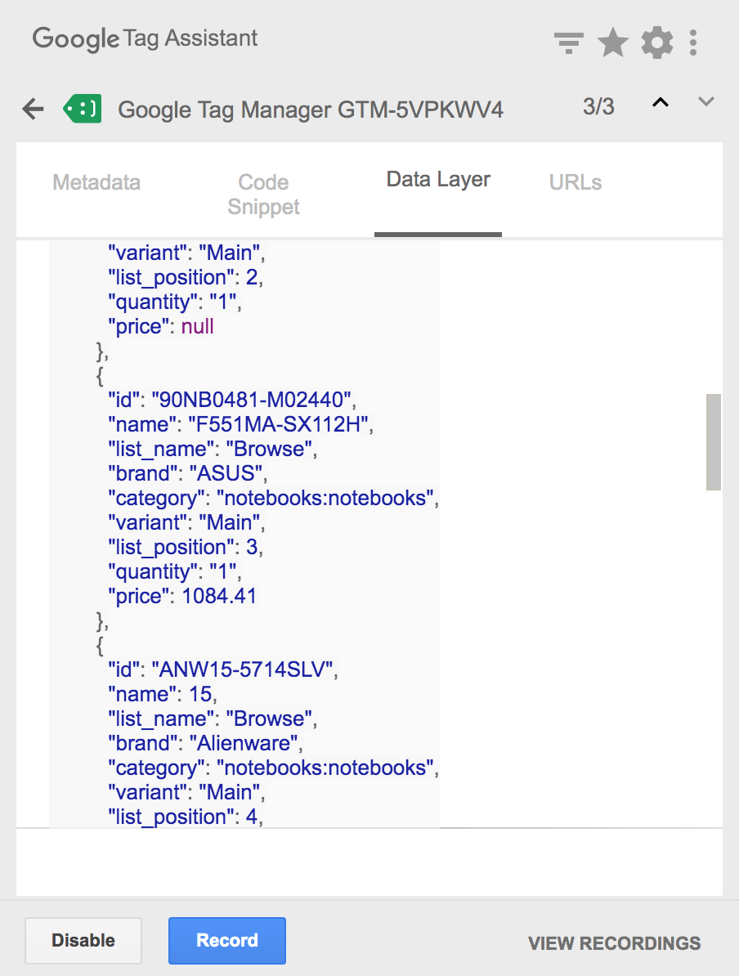
Task: Click the Disable button
Action: 83,941
